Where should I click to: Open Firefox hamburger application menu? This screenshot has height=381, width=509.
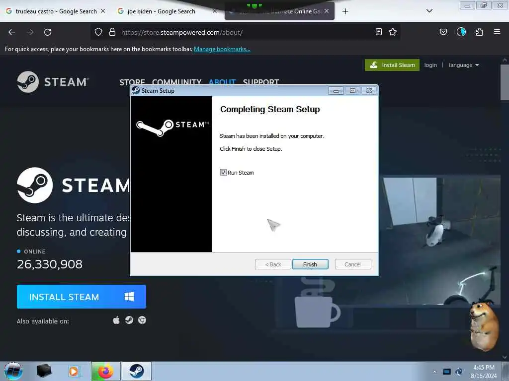click(x=497, y=32)
